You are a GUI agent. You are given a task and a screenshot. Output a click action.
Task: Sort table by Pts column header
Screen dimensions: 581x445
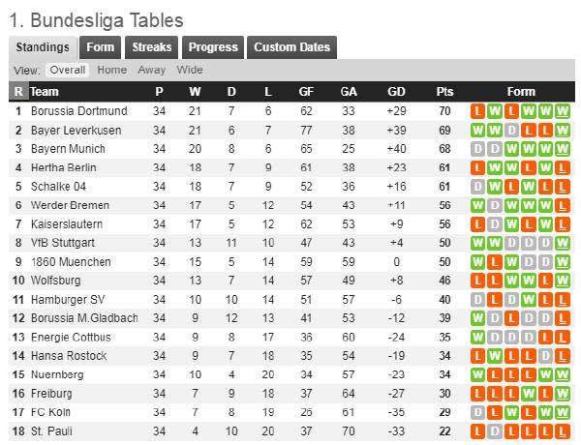pos(444,92)
